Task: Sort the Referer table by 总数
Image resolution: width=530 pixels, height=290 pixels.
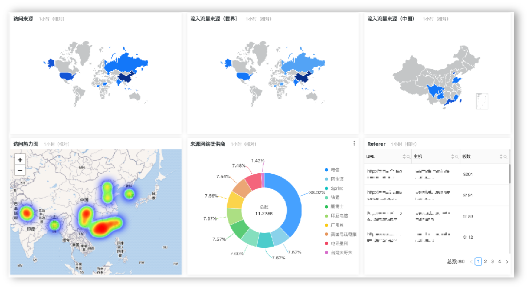Action: (500, 157)
